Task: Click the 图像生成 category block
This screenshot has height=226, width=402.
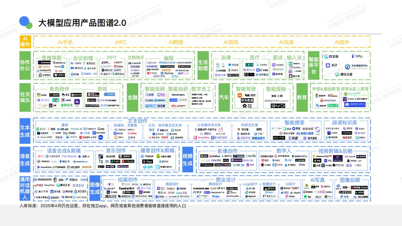Action: tap(95, 188)
